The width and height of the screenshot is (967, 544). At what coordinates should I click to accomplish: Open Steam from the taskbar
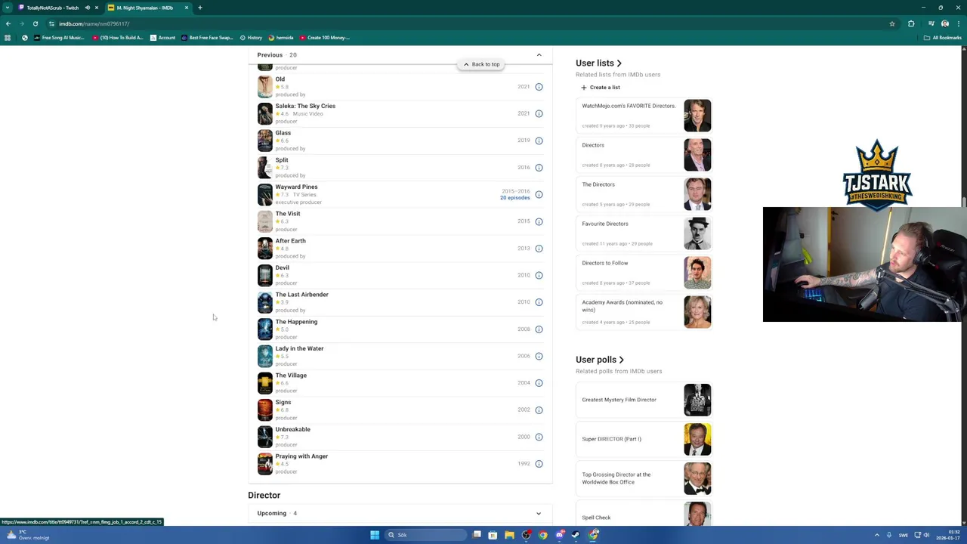576,535
